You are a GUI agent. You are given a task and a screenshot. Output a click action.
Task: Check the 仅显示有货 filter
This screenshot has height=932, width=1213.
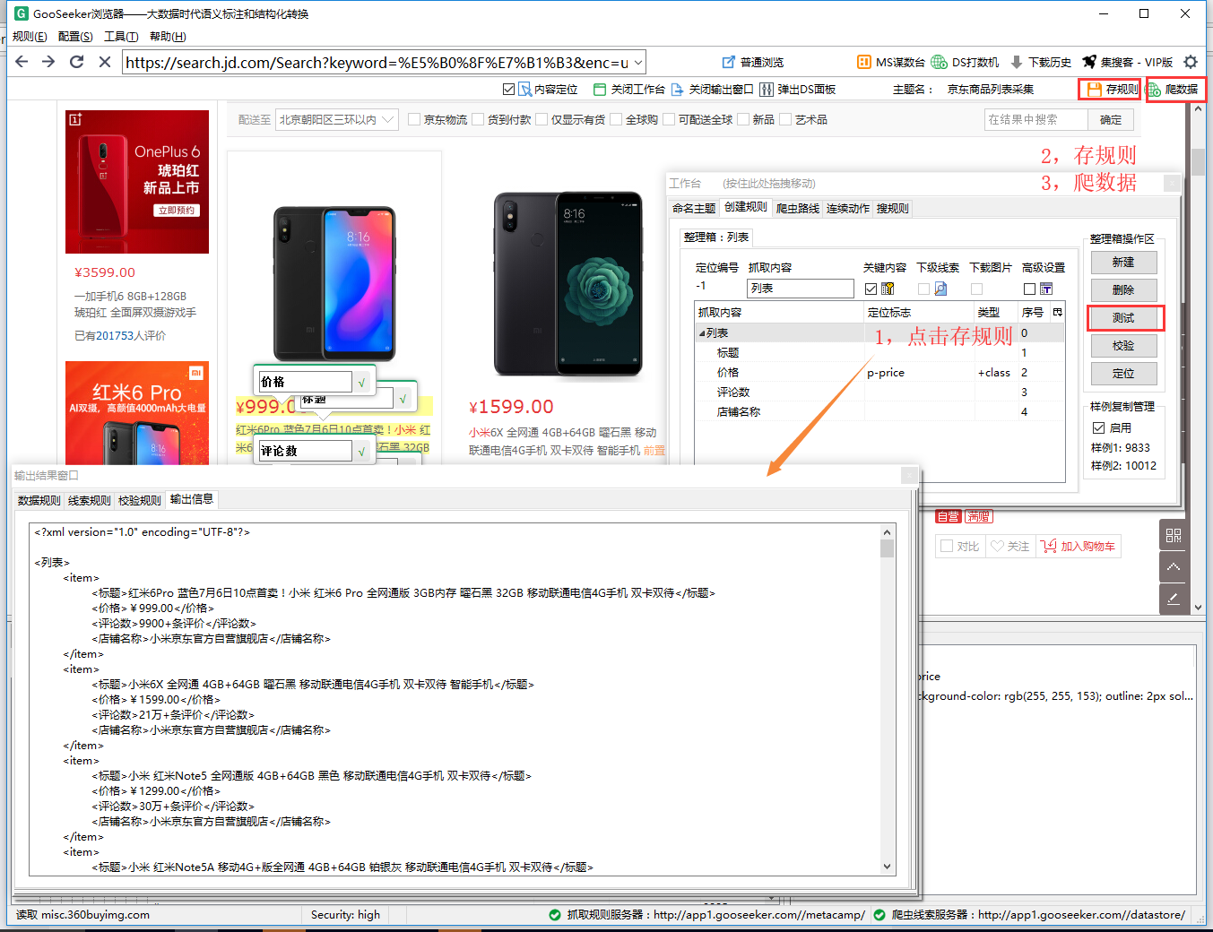click(542, 119)
